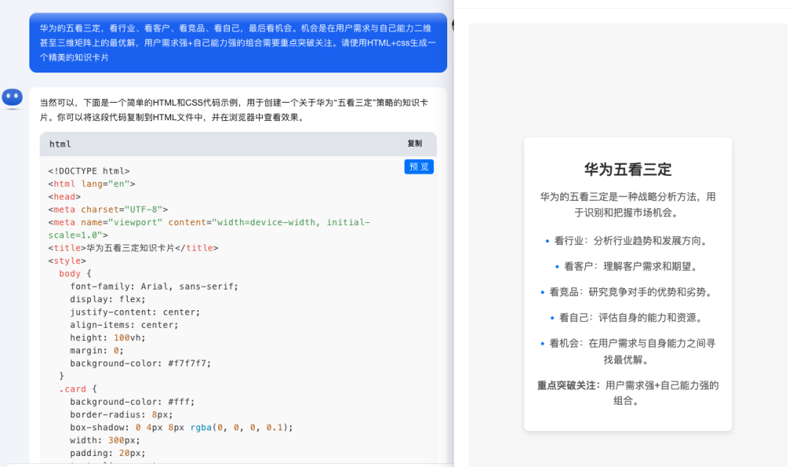Click the html language label
This screenshot has height=467, width=793.
60,144
